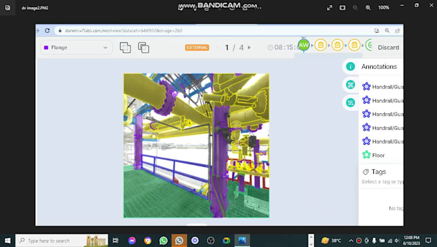Open the Flange class dropdown
This screenshot has width=437, height=247.
point(76,48)
